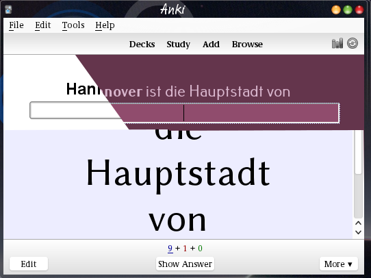Viewport: 371px width, 278px height.
Task: Click the scrollbar down arrow
Action: coord(358,232)
